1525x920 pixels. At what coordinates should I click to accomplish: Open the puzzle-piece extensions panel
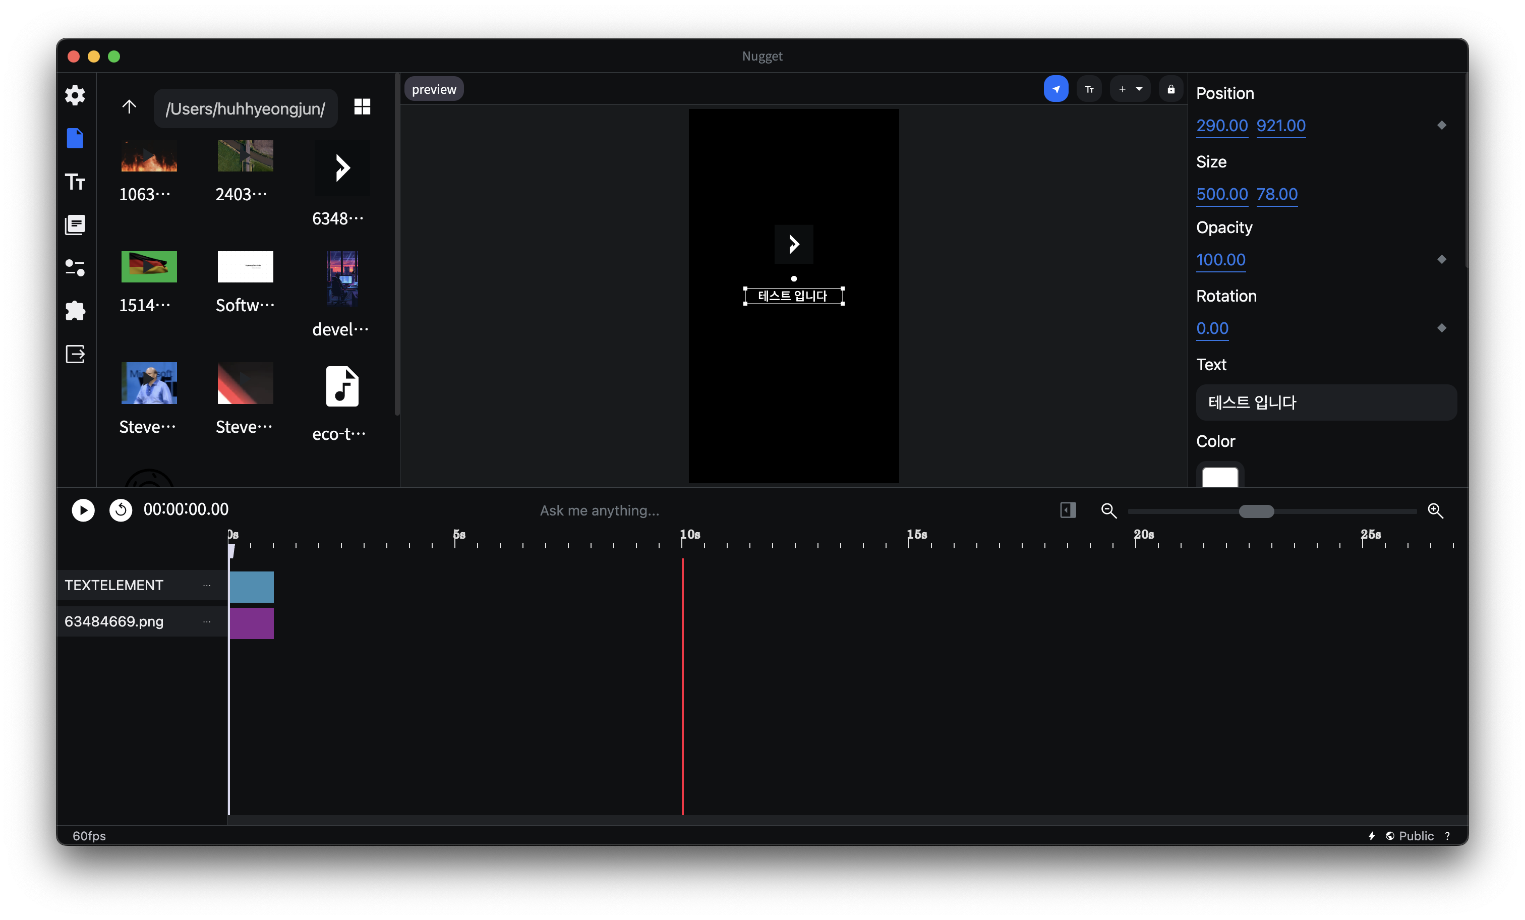[75, 311]
